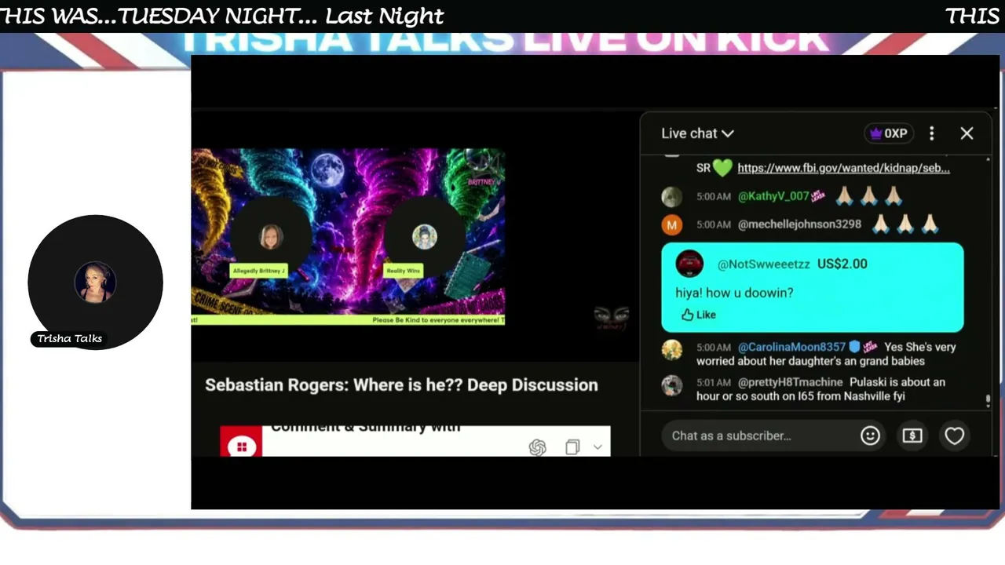Click the 0XP crown badge

click(x=888, y=133)
